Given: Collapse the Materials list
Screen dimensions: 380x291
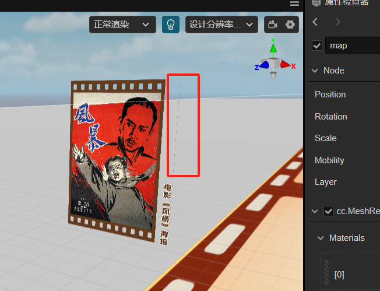Looking at the screenshot, I should [321, 238].
